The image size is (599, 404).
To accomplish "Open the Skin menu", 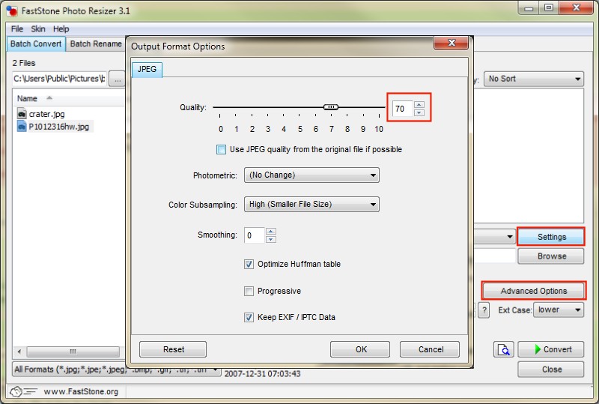I will [x=38, y=29].
